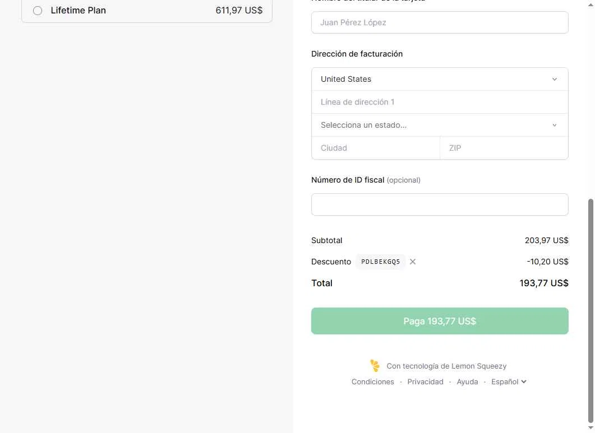Click the page vertical scrollbar thumb
This screenshot has width=595, height=433.
[591, 310]
